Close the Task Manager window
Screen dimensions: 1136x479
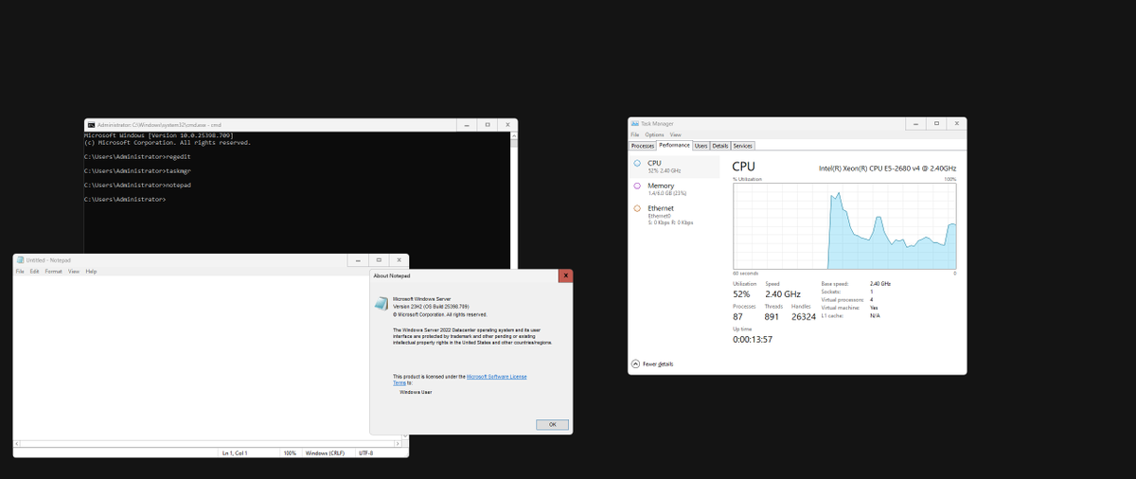[957, 124]
